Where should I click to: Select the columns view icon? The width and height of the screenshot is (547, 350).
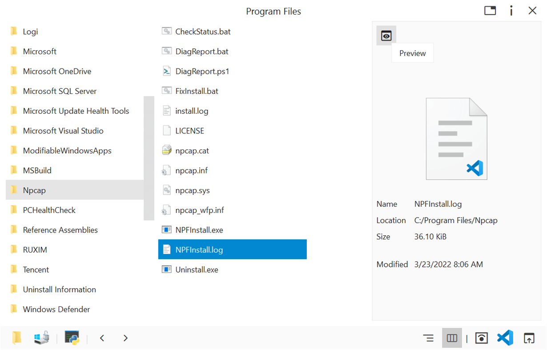pos(452,338)
